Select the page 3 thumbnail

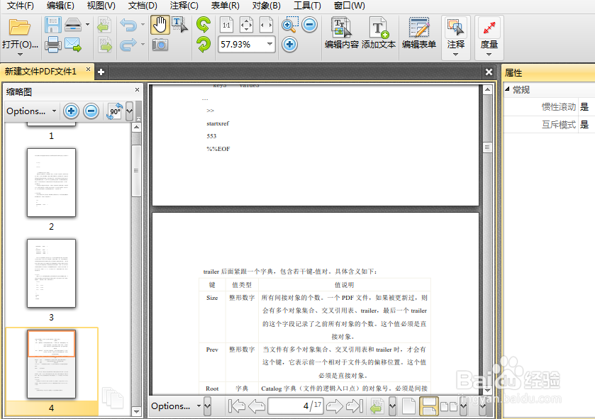click(x=52, y=274)
